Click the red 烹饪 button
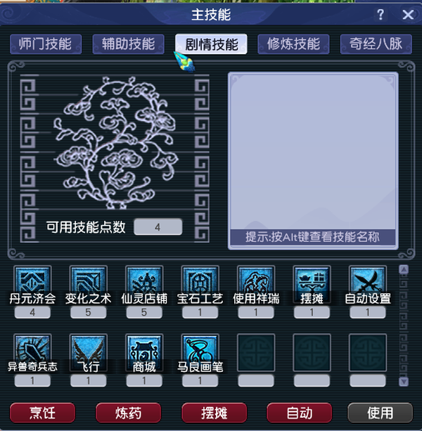Screen dimensions: 422x431 coord(43,413)
